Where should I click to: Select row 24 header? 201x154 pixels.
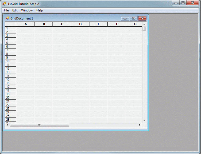[x=11, y=112]
